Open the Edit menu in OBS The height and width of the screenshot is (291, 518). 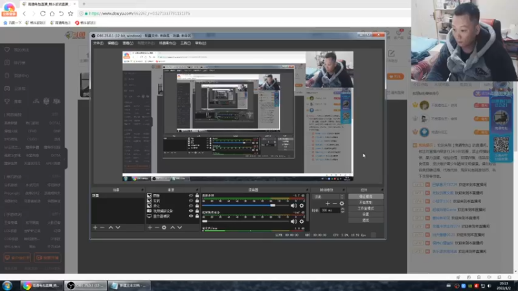point(113,43)
